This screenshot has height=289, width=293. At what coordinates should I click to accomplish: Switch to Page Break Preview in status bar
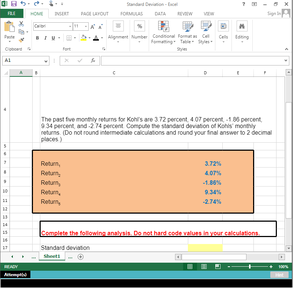(218, 267)
